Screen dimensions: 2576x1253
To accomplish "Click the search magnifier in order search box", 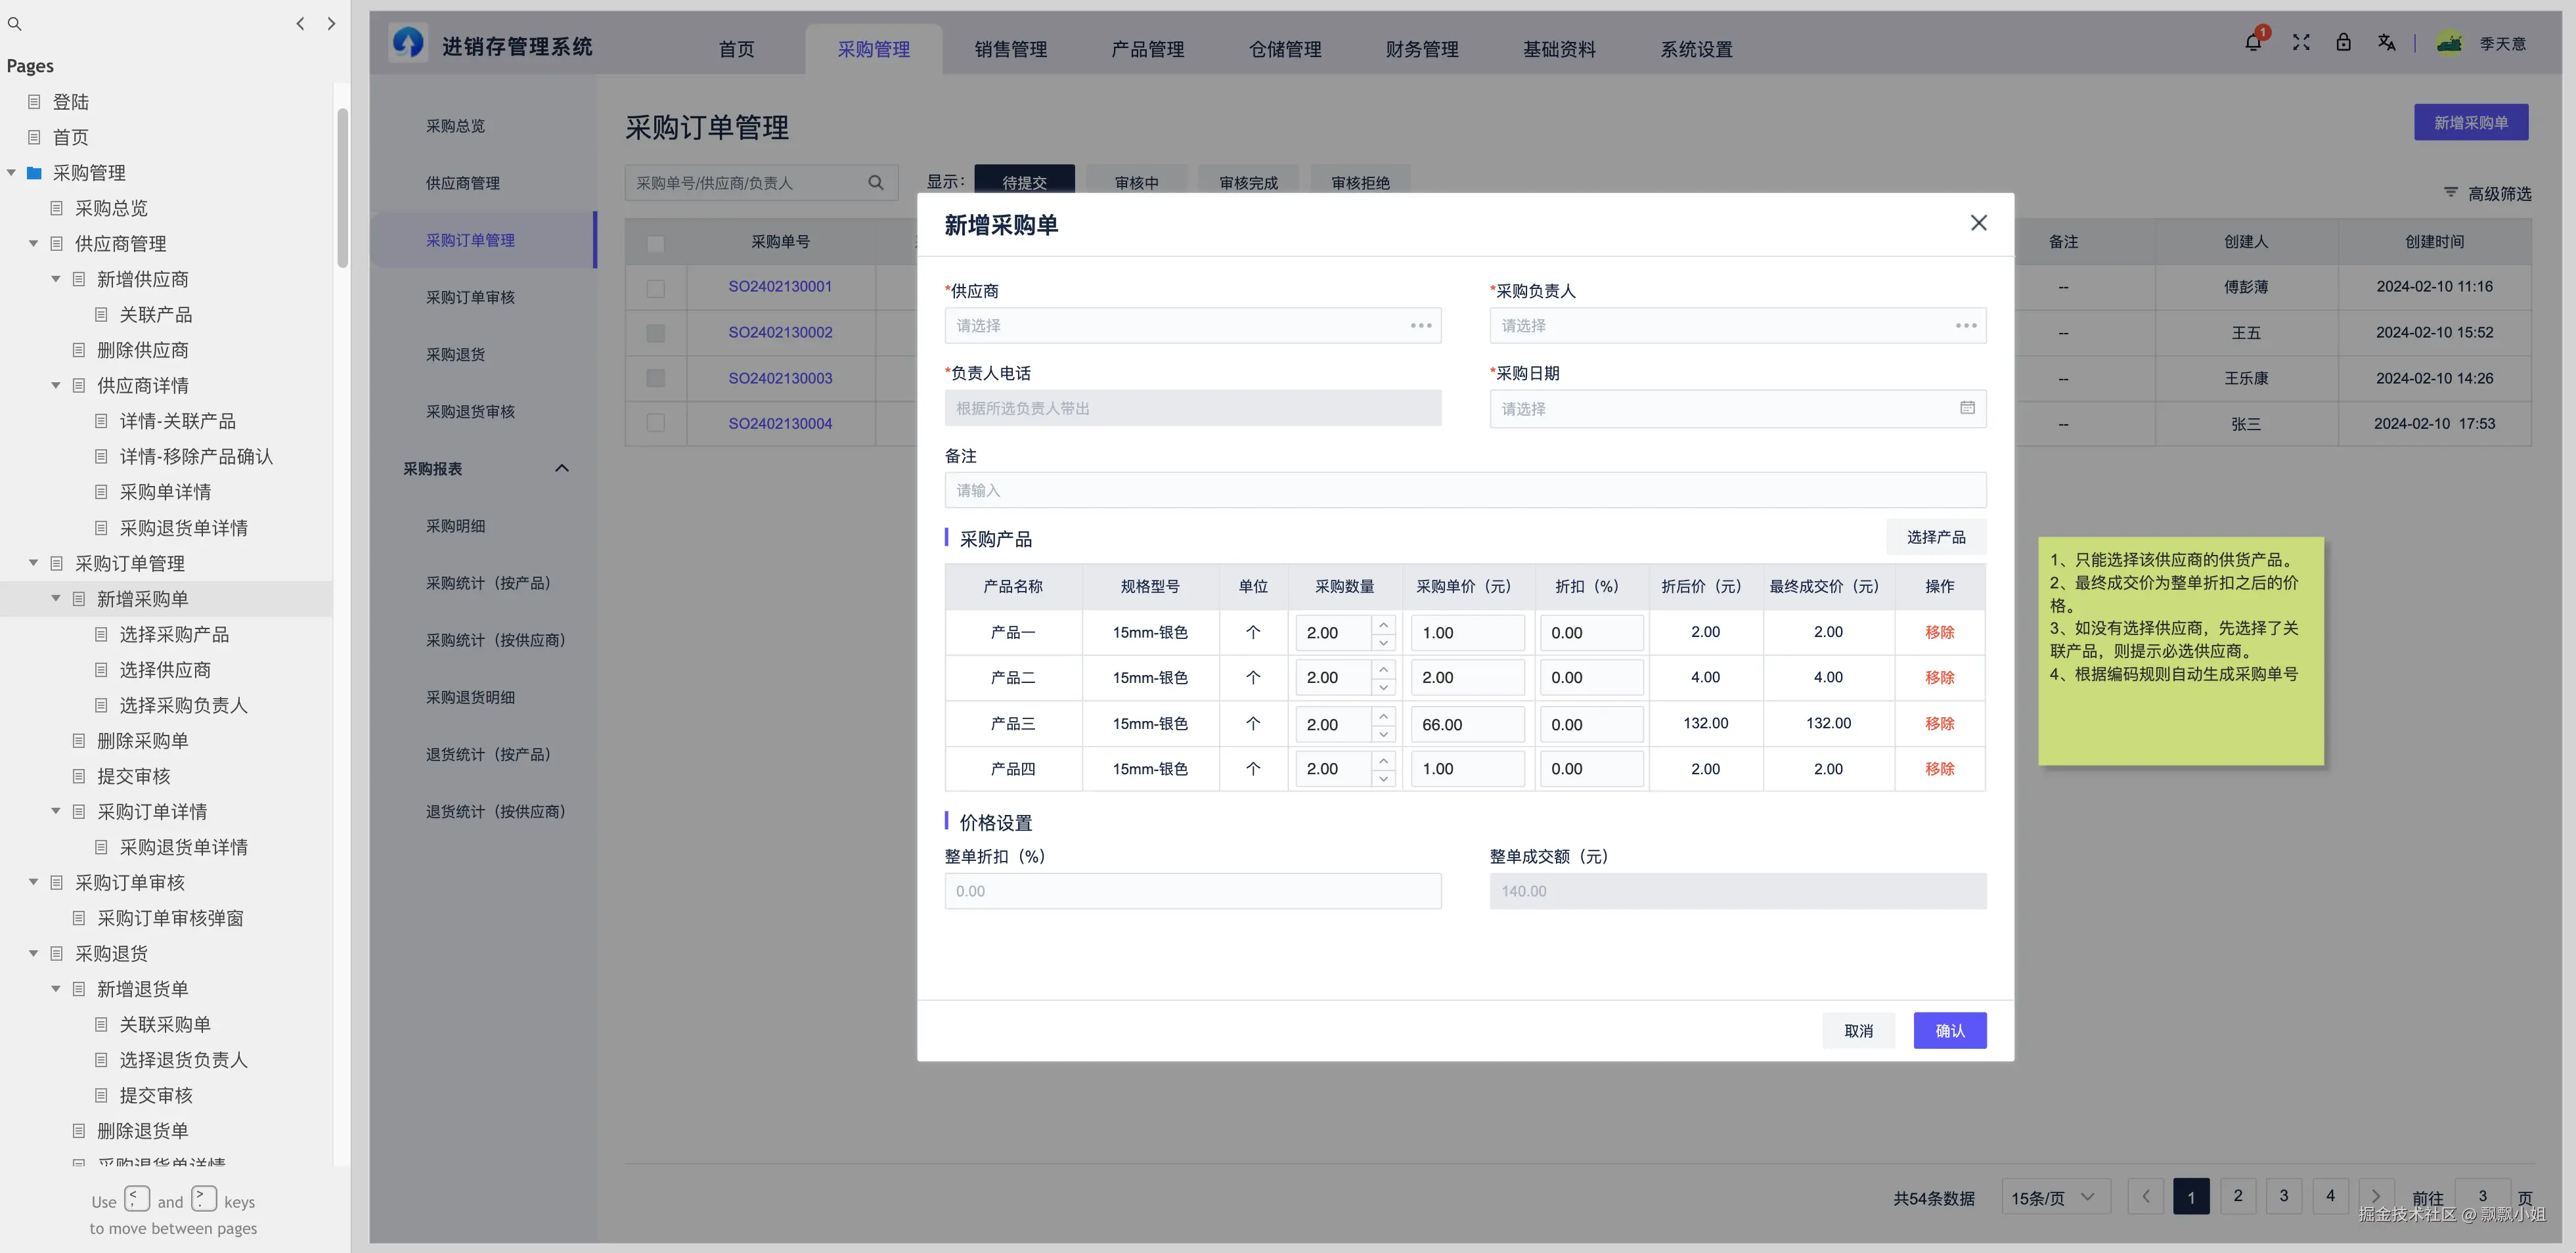I will [875, 182].
